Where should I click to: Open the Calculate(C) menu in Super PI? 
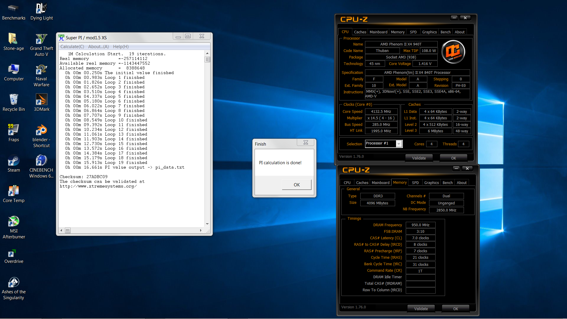coord(72,47)
